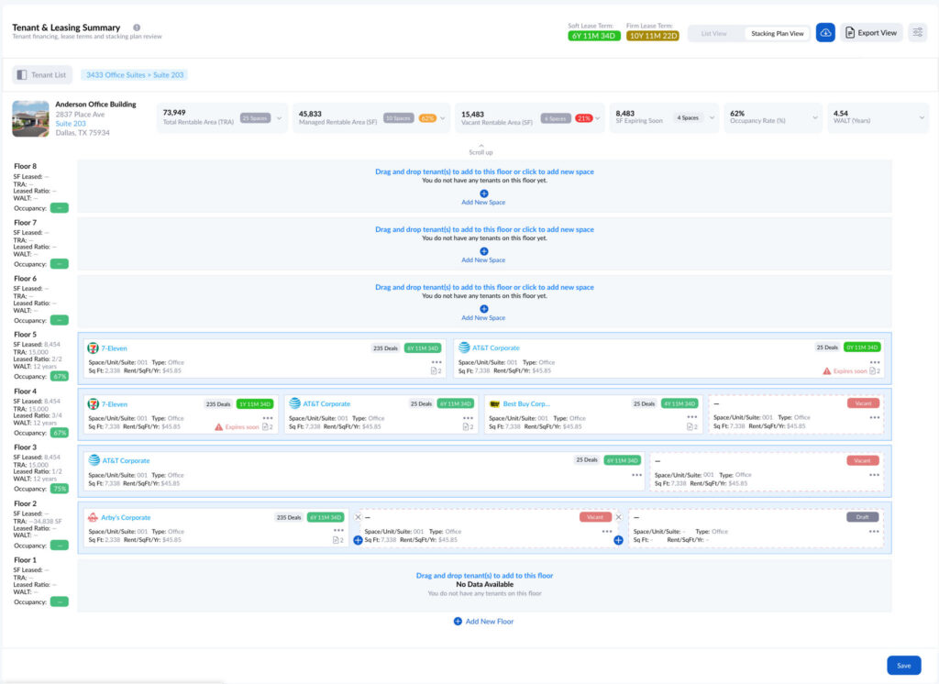The width and height of the screenshot is (939, 684).
Task: Open three-dot menu on Arby's Corporate card
Action: [338, 531]
